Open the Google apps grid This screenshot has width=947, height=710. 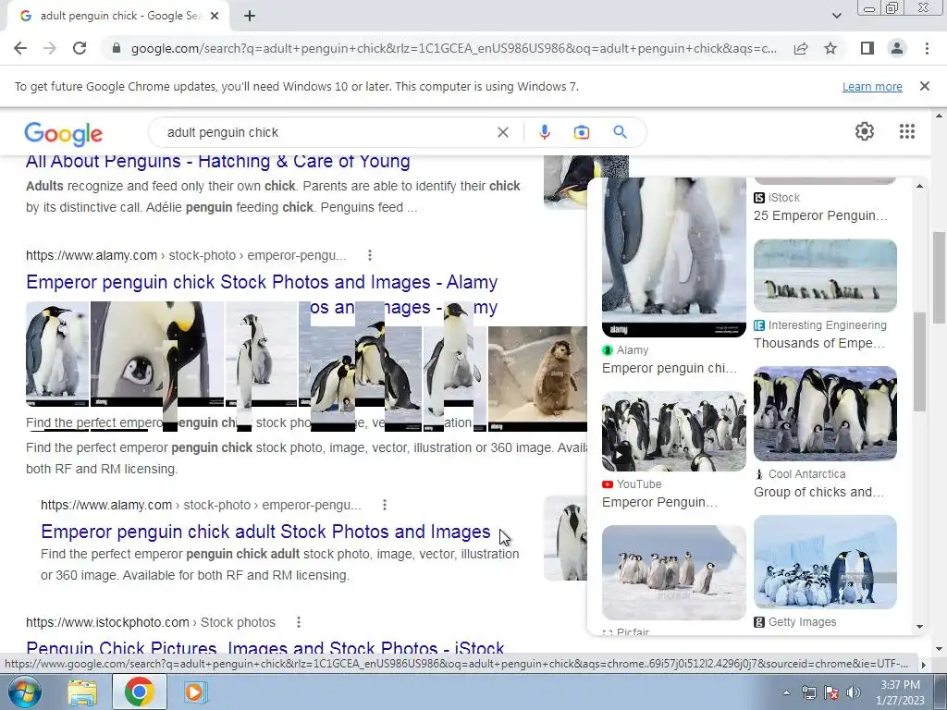(906, 131)
